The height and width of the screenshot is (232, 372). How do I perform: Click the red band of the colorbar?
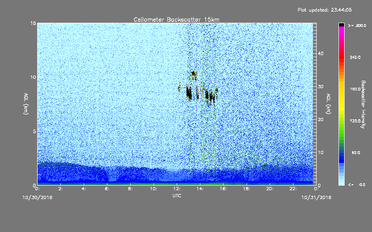[x=341, y=57]
